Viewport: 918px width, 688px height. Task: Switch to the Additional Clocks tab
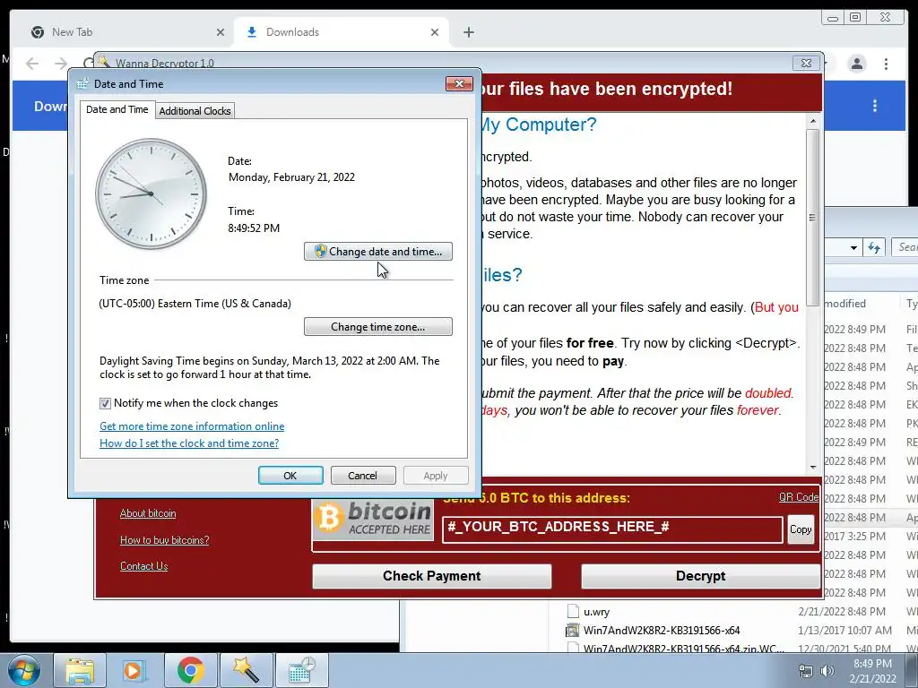[195, 110]
